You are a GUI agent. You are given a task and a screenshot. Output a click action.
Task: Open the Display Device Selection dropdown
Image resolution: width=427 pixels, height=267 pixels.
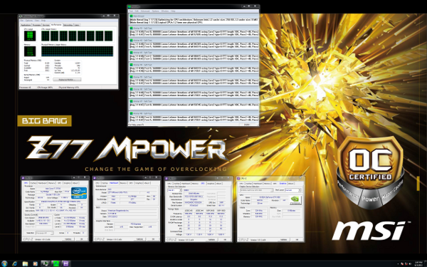click(256, 190)
